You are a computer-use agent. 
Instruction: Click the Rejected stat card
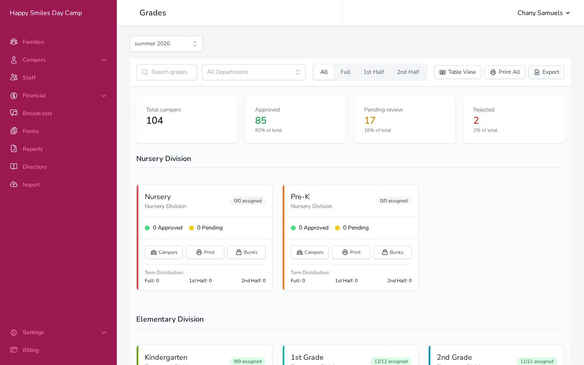(x=514, y=120)
